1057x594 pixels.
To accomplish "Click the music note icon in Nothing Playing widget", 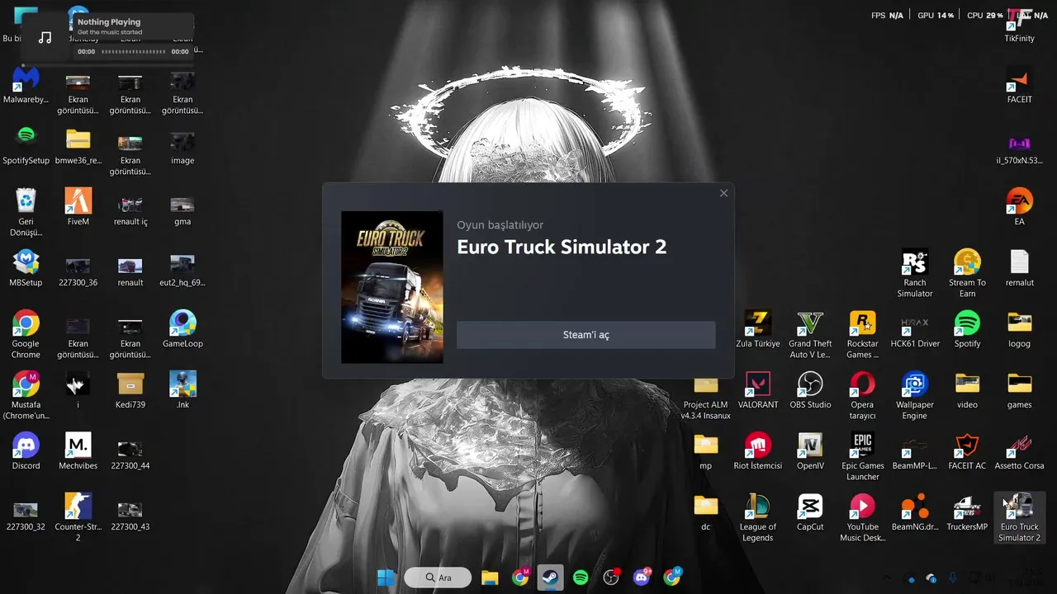I will (x=45, y=37).
